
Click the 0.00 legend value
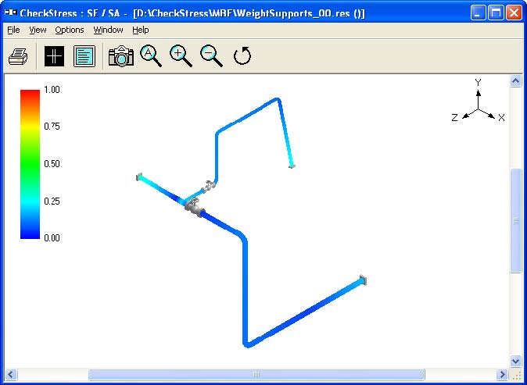tap(52, 238)
